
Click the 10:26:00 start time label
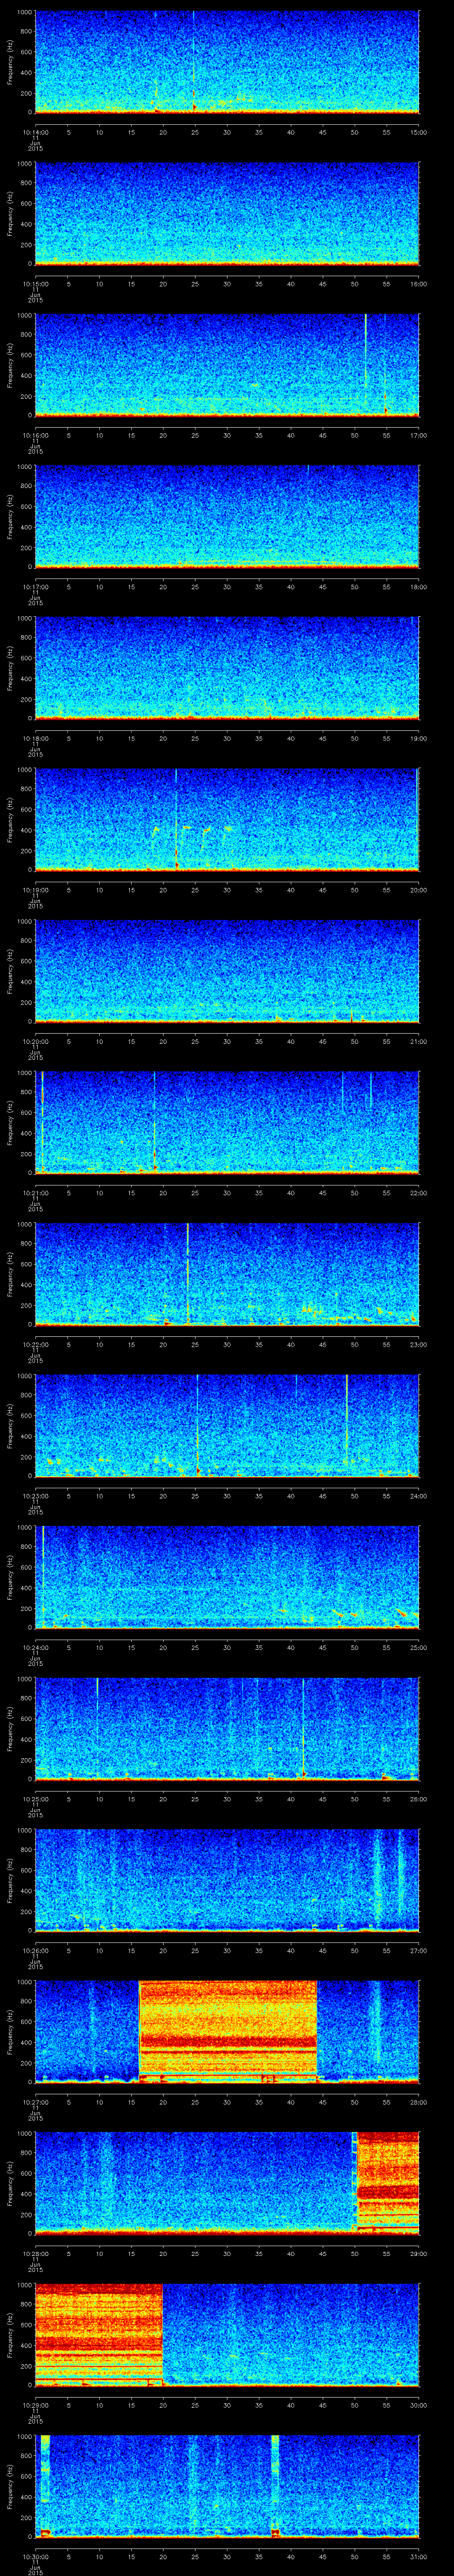[x=34, y=1951]
